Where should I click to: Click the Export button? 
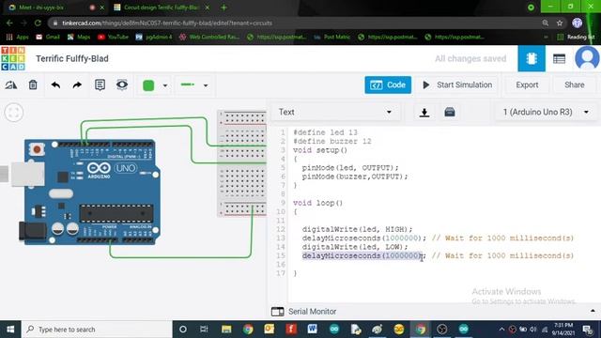tap(527, 84)
